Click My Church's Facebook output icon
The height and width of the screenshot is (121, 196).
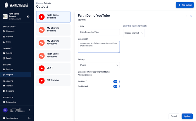(42, 43)
